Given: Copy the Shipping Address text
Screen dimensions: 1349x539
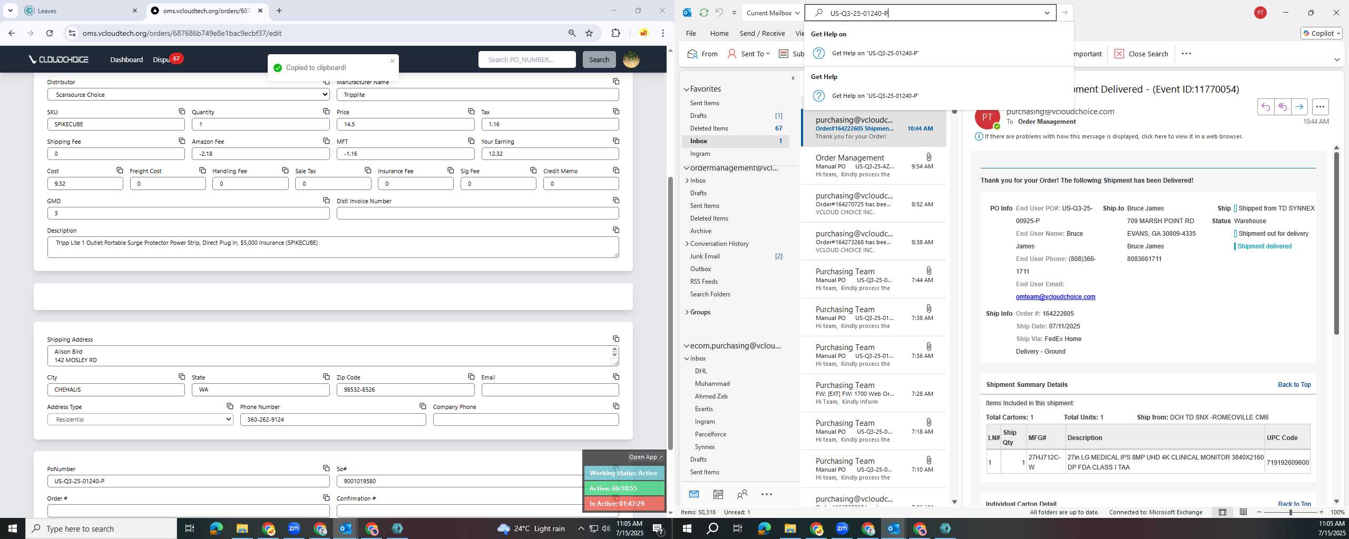Looking at the screenshot, I should click(x=616, y=338).
